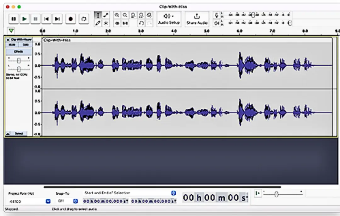Open the Clip-With-Hiss track name menu
The width and height of the screenshot is (340, 216).
tap(21, 40)
